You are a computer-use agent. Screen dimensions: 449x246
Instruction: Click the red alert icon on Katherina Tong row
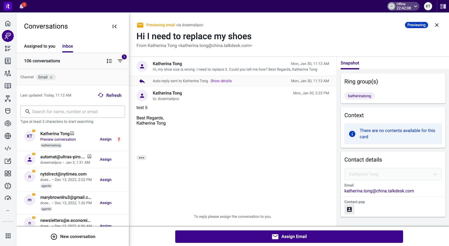click(119, 139)
